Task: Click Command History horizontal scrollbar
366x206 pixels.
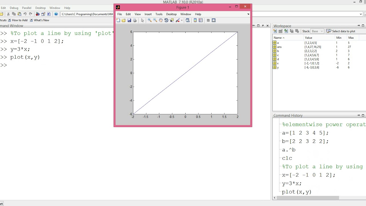Action: [x=308, y=198]
